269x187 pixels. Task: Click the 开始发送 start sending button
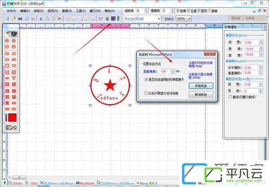click(201, 86)
